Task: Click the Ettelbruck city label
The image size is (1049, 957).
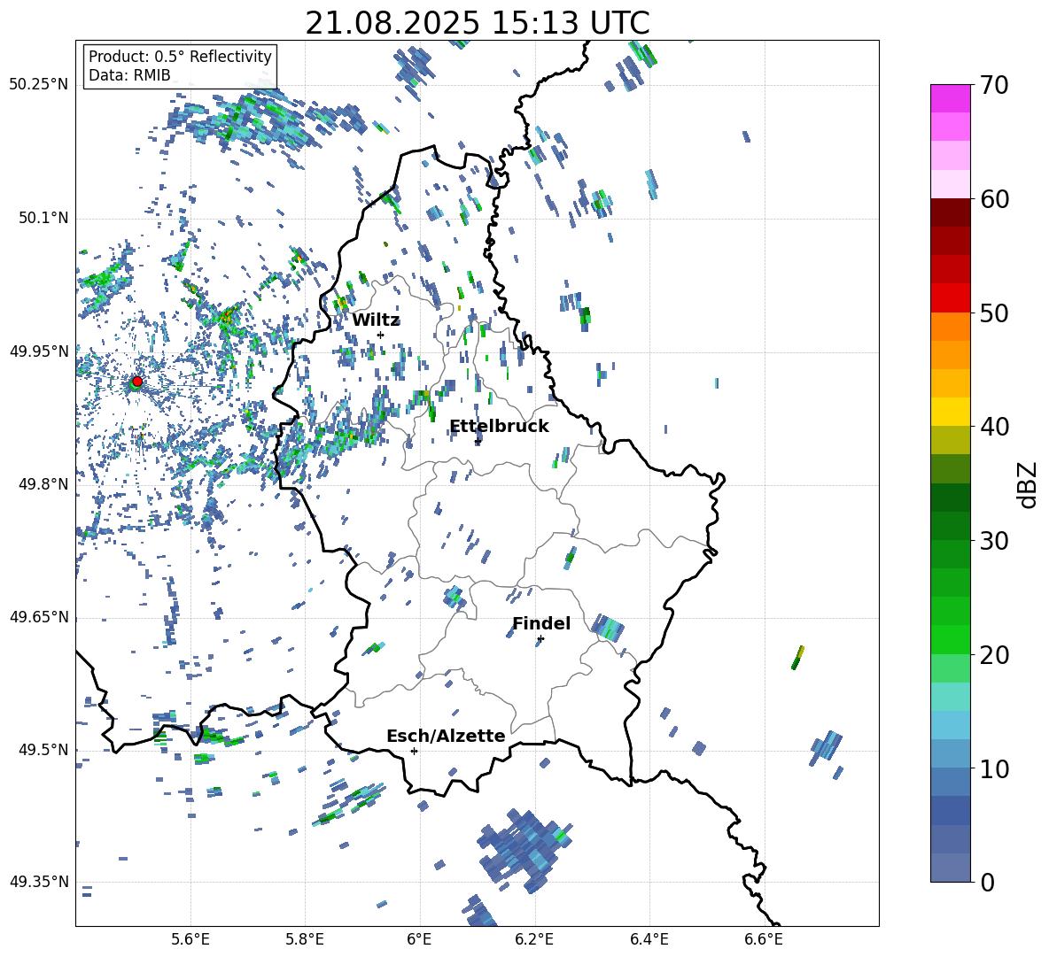Action: pos(499,427)
